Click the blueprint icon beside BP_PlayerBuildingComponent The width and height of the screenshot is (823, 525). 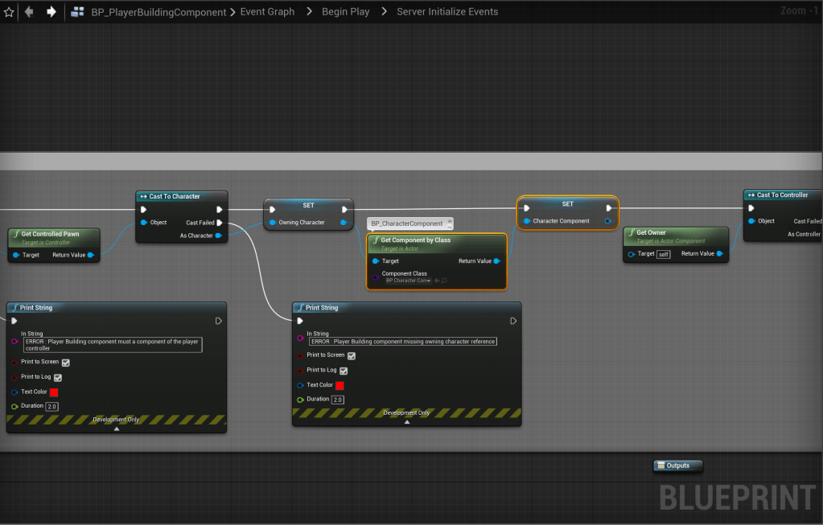(x=78, y=12)
